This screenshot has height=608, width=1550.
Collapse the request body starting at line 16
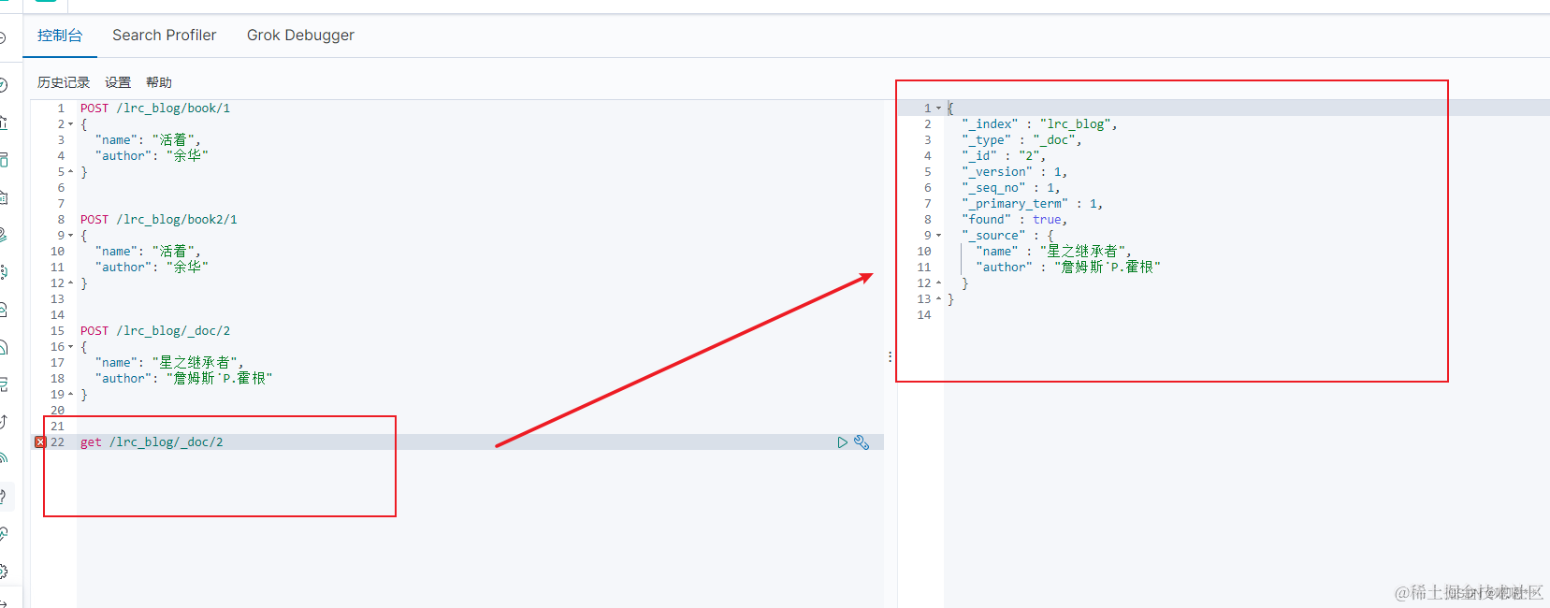(70, 347)
